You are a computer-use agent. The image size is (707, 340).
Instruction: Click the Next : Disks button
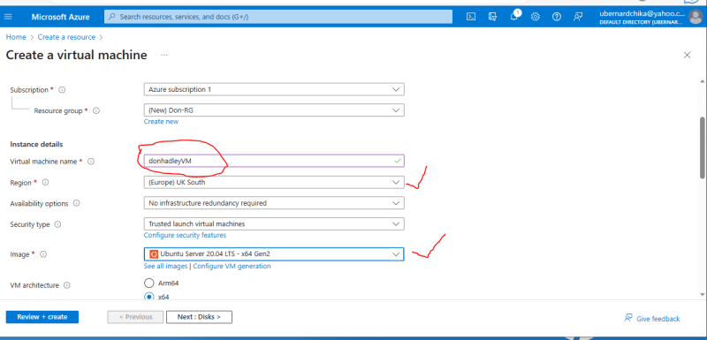[199, 317]
